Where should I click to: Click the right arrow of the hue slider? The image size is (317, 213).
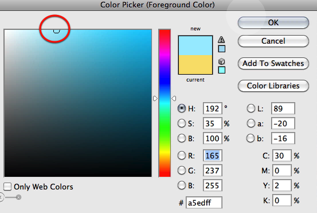tap(174, 98)
